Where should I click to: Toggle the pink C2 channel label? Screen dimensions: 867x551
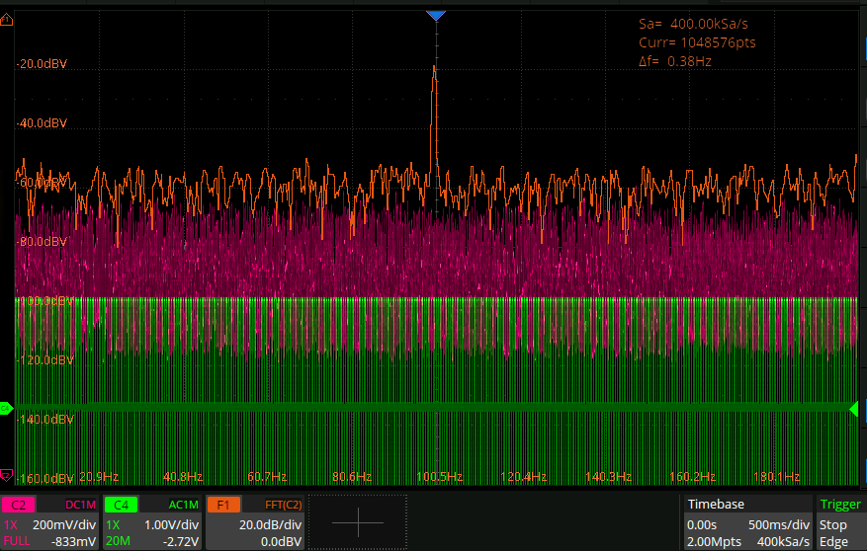coord(18,505)
